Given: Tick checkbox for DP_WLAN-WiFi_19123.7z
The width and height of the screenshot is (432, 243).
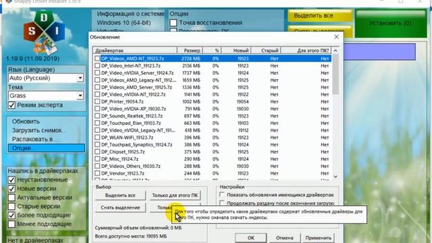Looking at the screenshot, I should point(97,137).
